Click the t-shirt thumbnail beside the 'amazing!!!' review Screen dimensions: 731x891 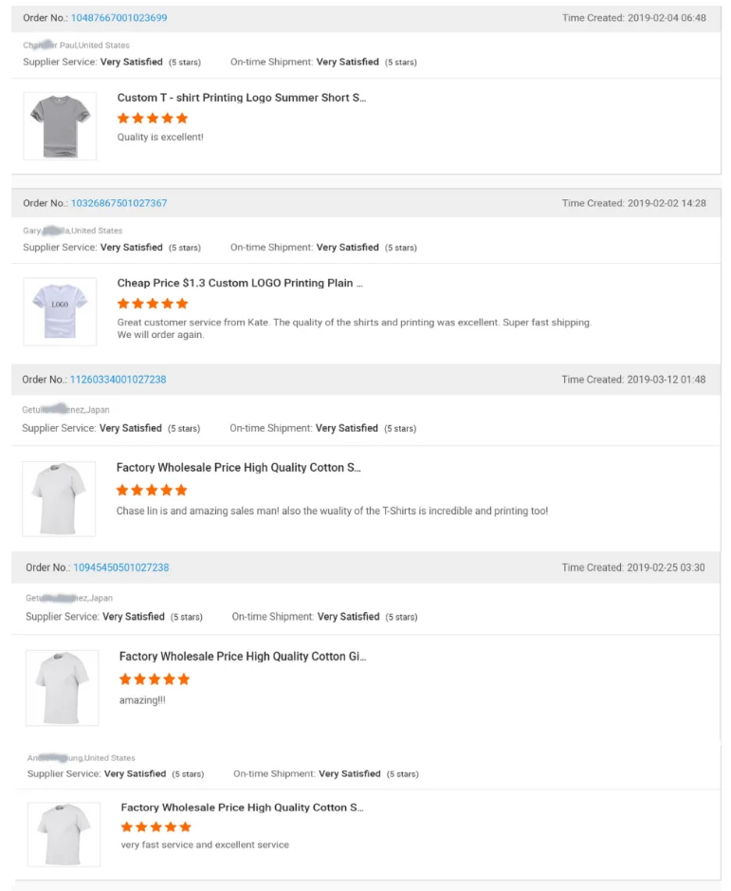tap(62, 687)
